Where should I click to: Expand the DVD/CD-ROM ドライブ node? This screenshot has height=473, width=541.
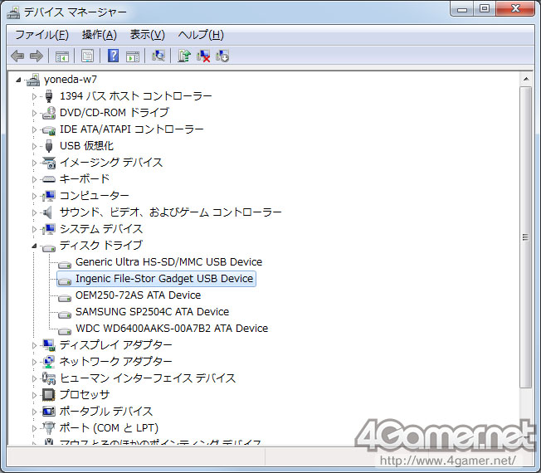(35, 113)
